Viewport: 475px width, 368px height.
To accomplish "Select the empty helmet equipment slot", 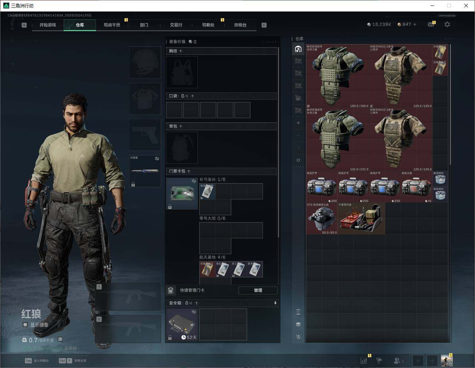I will pyautogui.click(x=145, y=62).
